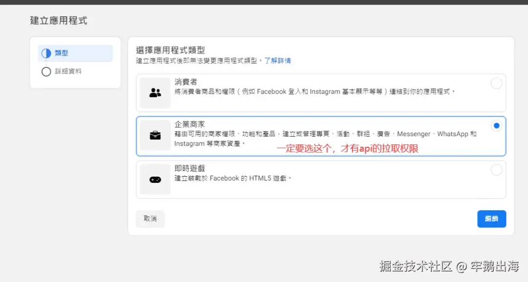Select the 企業商家 radio button
This screenshot has height=282, width=528.
pyautogui.click(x=496, y=126)
